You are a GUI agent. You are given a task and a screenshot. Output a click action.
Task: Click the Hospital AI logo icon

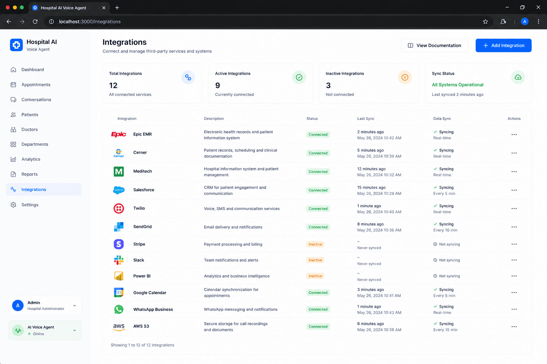16,45
